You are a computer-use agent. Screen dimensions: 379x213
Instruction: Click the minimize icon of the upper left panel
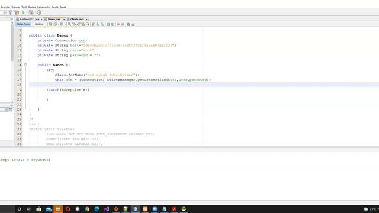click(x=11, y=19)
